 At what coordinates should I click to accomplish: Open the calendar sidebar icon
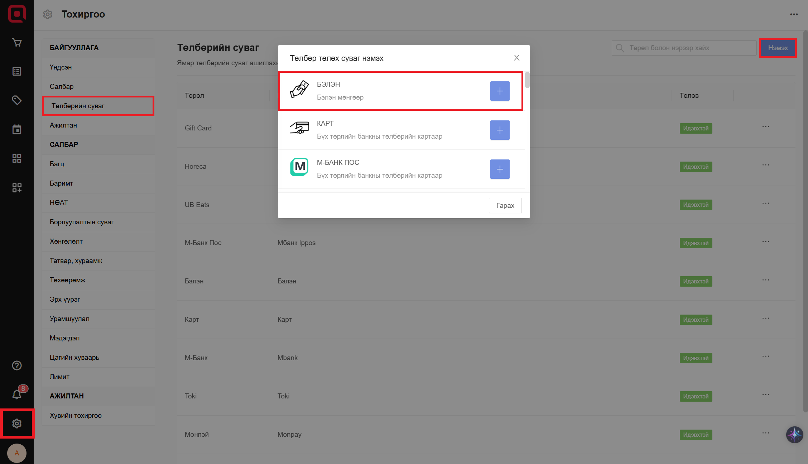[17, 129]
